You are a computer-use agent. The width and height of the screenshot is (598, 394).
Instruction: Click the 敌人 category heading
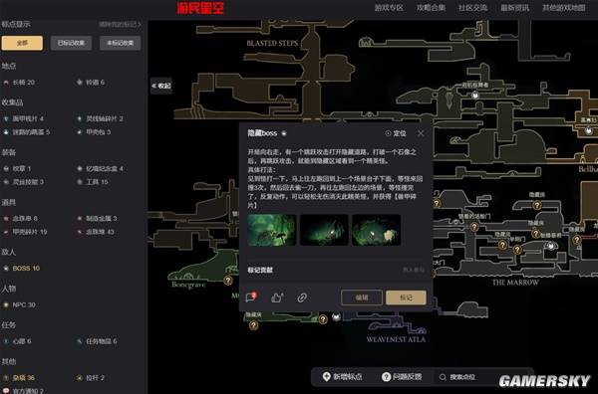pyautogui.click(x=8, y=252)
